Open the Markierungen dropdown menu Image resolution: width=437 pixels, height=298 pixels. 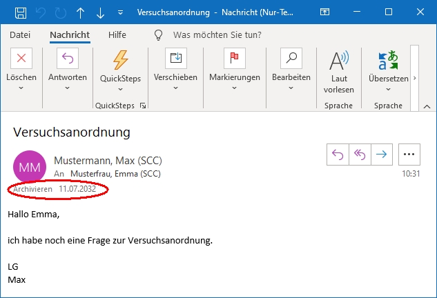click(234, 88)
